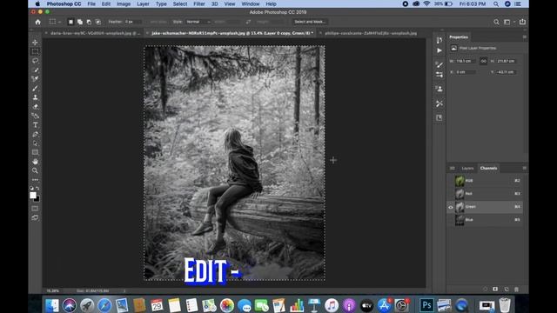557x313 pixels.
Task: Select the Zoom tool
Action: coord(35,170)
